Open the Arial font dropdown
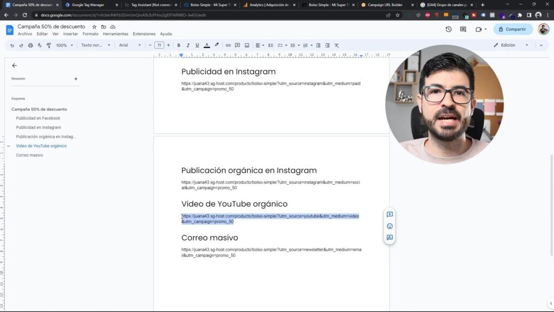The image size is (554, 312). click(130, 45)
